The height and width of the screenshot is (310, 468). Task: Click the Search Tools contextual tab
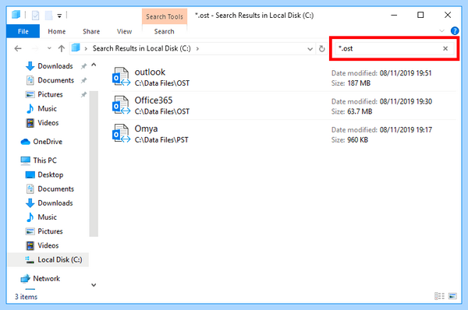[165, 16]
